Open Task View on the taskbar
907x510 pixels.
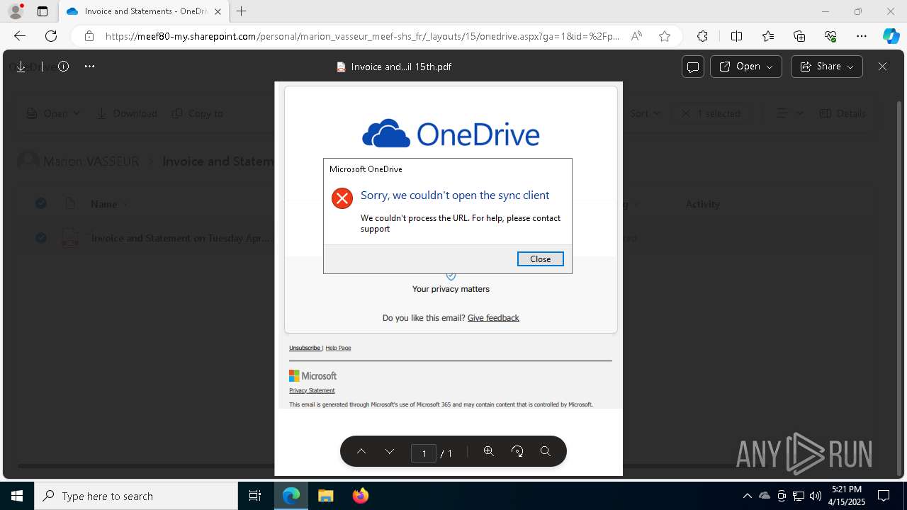pos(255,496)
